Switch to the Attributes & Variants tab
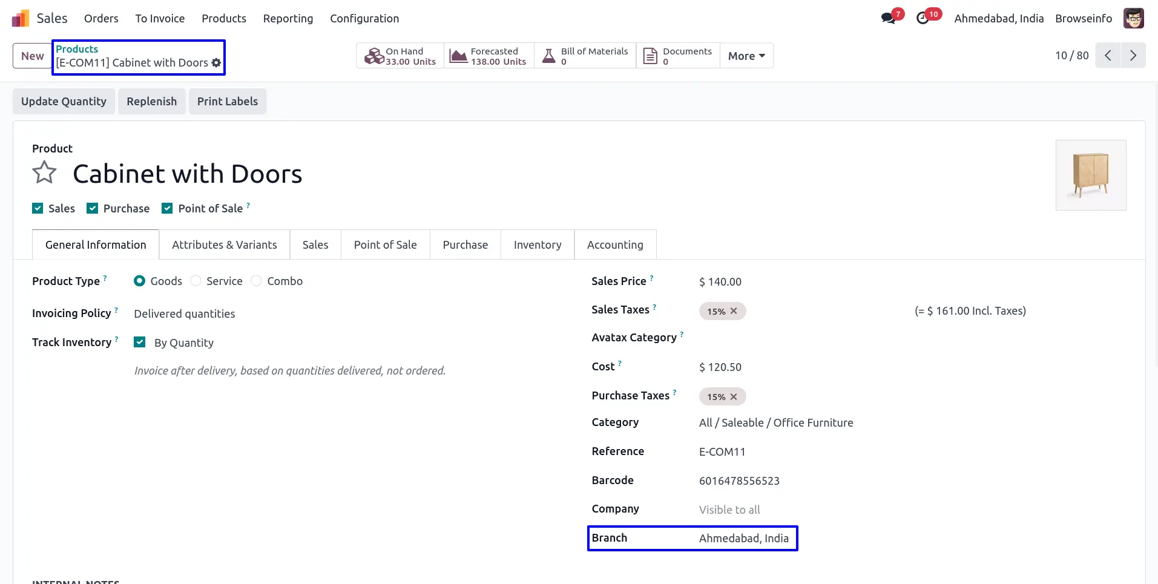Screen dimensions: 1158x584 click(224, 245)
